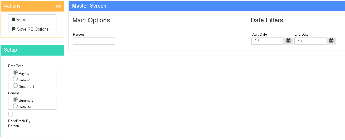Click the Report button

(32, 19)
